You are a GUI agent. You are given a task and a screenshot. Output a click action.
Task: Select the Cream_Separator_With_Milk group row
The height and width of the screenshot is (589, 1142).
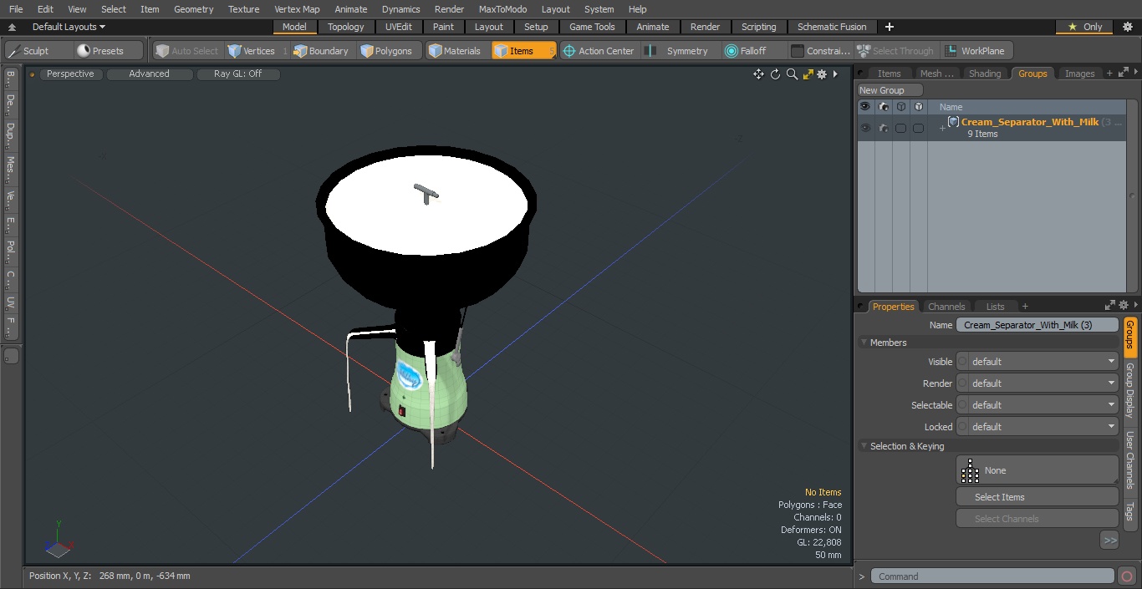point(992,128)
